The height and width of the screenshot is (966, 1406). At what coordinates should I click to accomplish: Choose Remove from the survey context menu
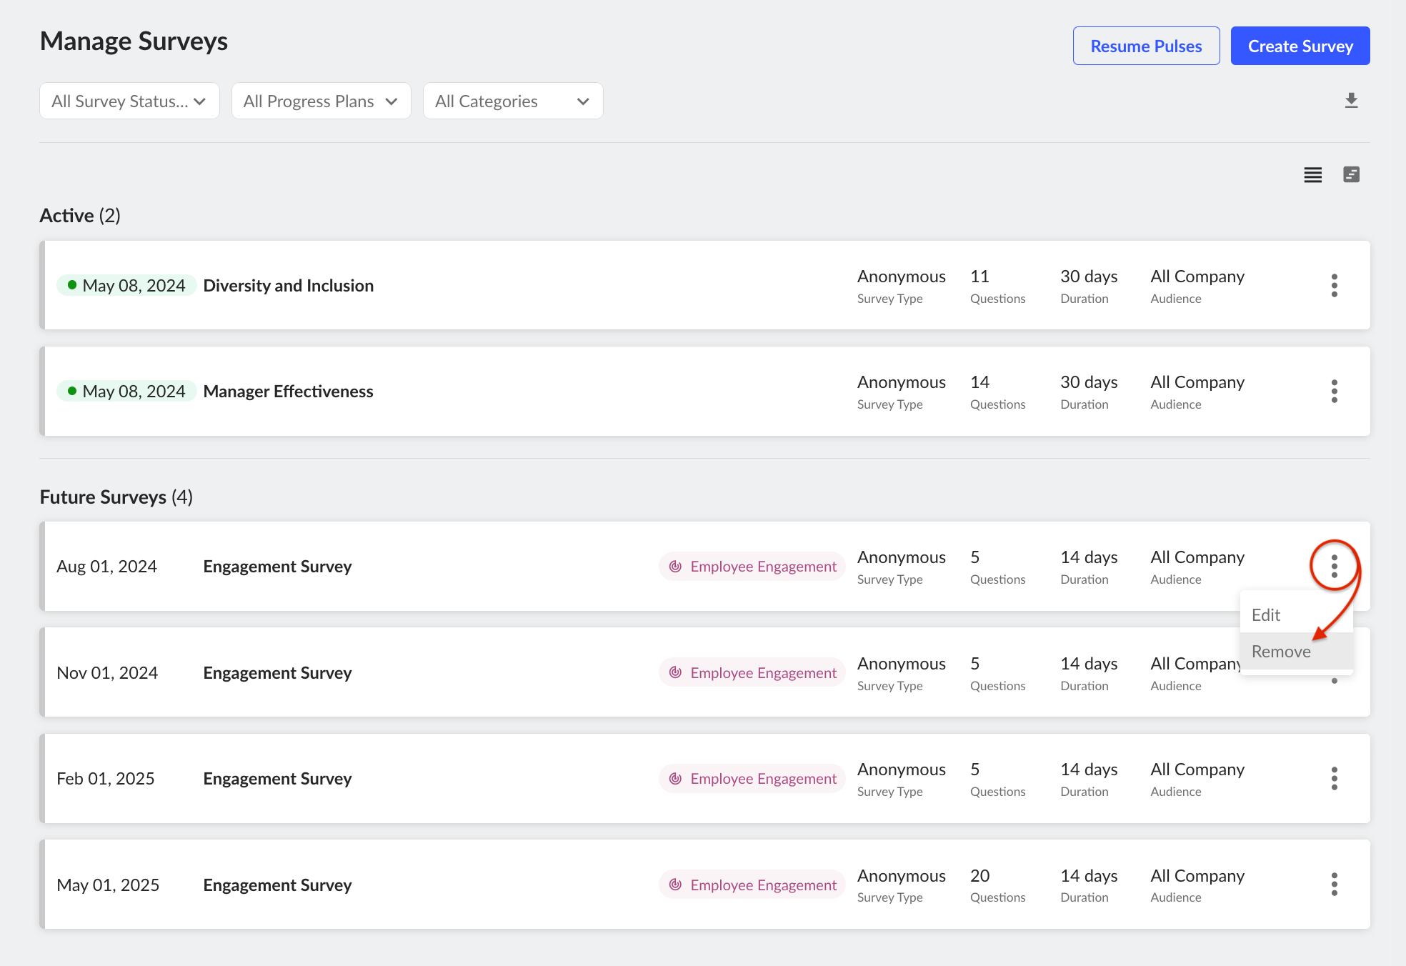click(x=1296, y=652)
